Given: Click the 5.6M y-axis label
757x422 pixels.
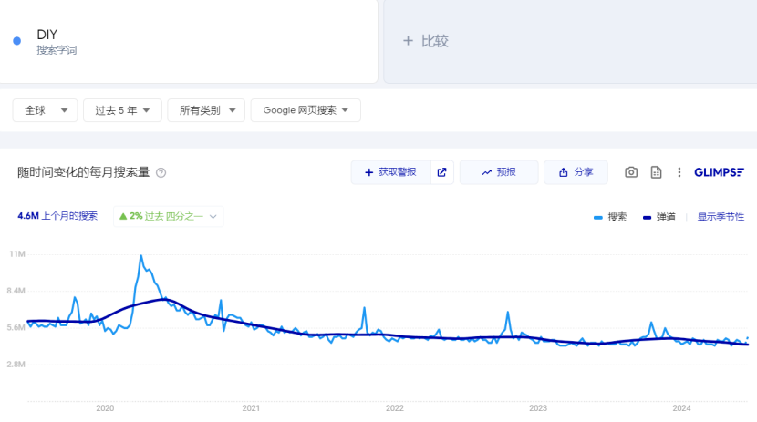Looking at the screenshot, I should [x=16, y=327].
